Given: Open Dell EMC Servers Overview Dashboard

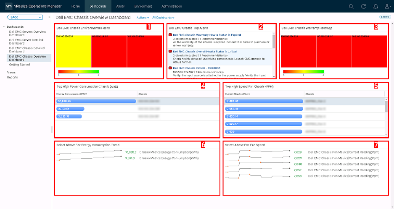Looking at the screenshot, I should pos(28,34).
